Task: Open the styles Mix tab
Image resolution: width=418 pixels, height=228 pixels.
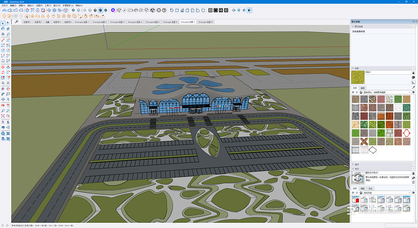Action: (370, 188)
